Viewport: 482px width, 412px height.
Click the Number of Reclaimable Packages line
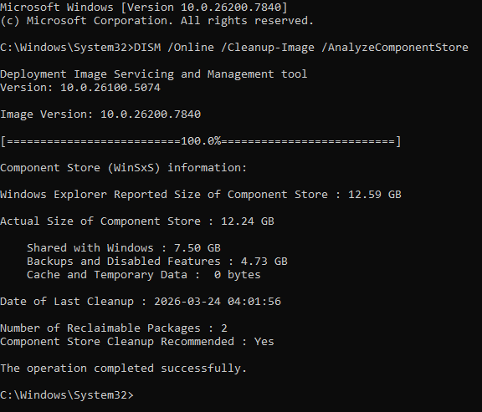click(x=114, y=328)
